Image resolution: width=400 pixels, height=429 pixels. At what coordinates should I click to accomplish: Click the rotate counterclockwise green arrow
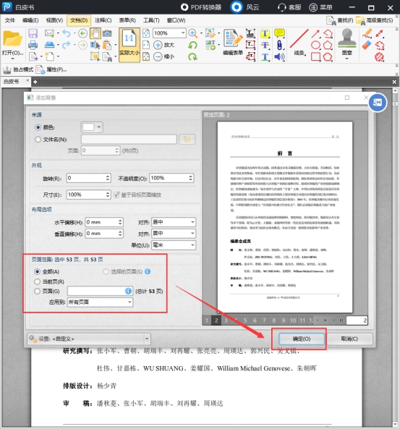click(x=192, y=45)
